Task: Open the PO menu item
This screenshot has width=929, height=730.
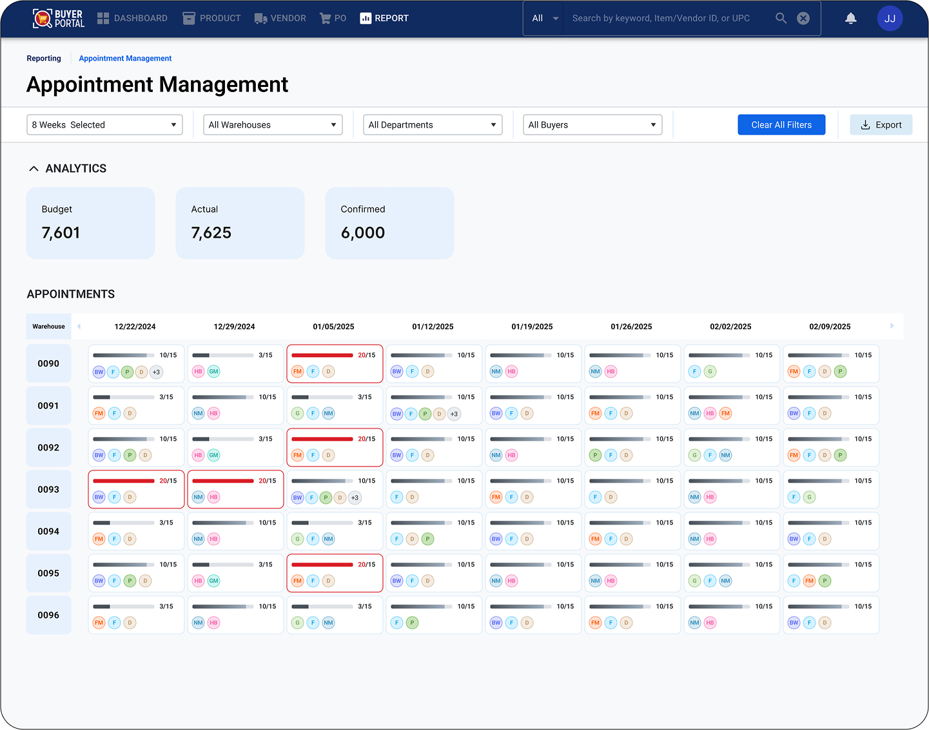Action: tap(333, 19)
